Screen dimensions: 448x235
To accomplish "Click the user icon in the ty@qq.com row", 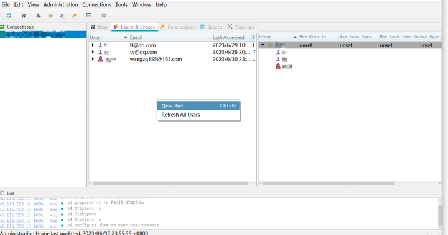I will coord(100,52).
